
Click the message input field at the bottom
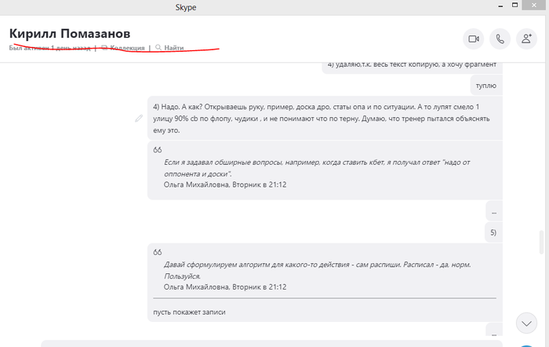pos(274,343)
